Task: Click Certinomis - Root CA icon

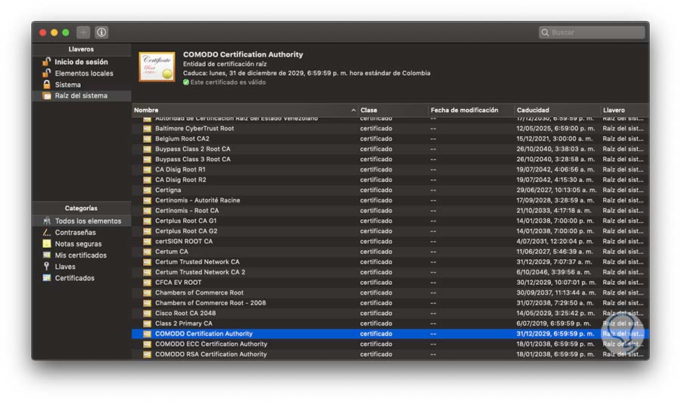Action: [x=148, y=210]
